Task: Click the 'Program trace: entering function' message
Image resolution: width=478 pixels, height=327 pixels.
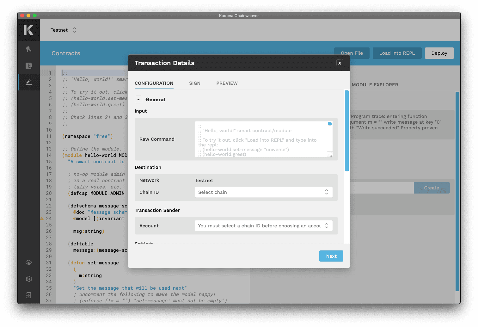Action: coord(389,116)
